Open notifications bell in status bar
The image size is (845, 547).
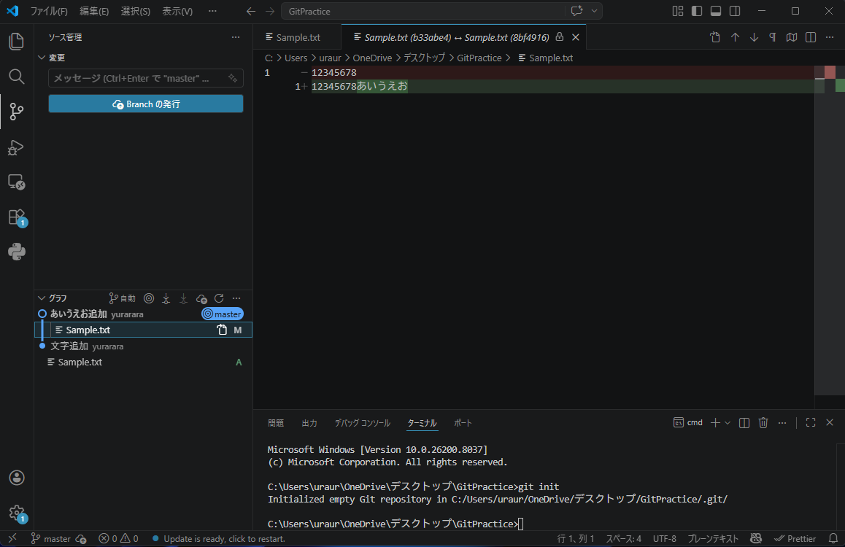[833, 539]
